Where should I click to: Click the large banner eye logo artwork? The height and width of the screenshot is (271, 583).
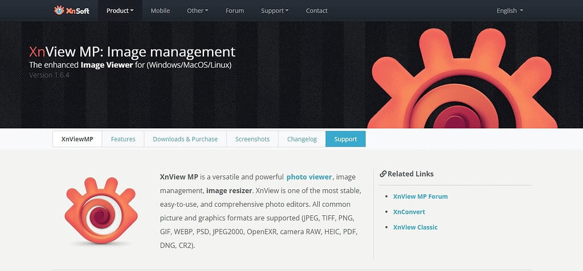[462, 78]
